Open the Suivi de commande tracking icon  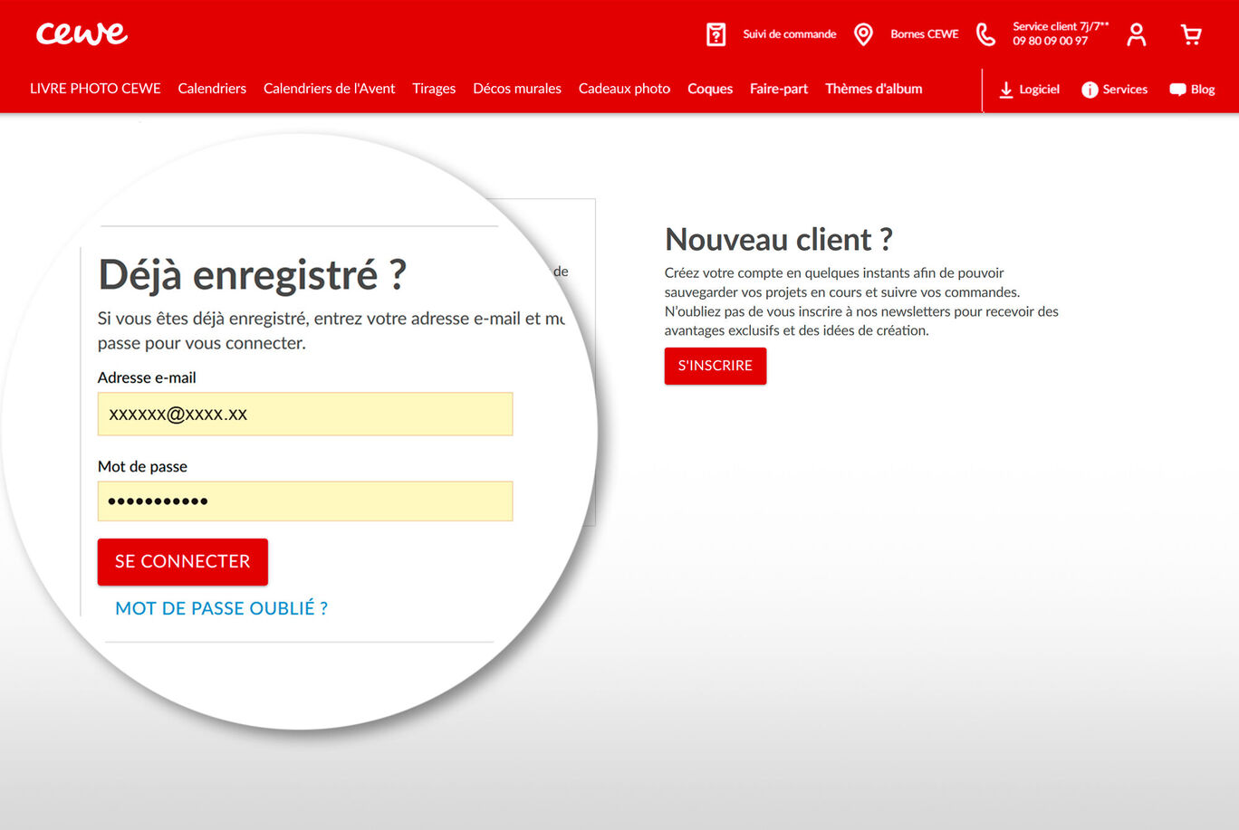716,33
